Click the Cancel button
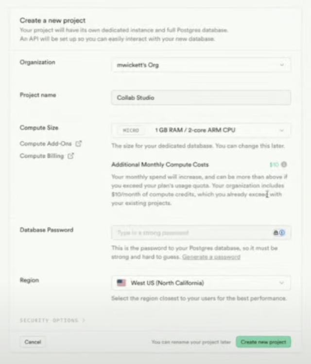 (x=33, y=342)
